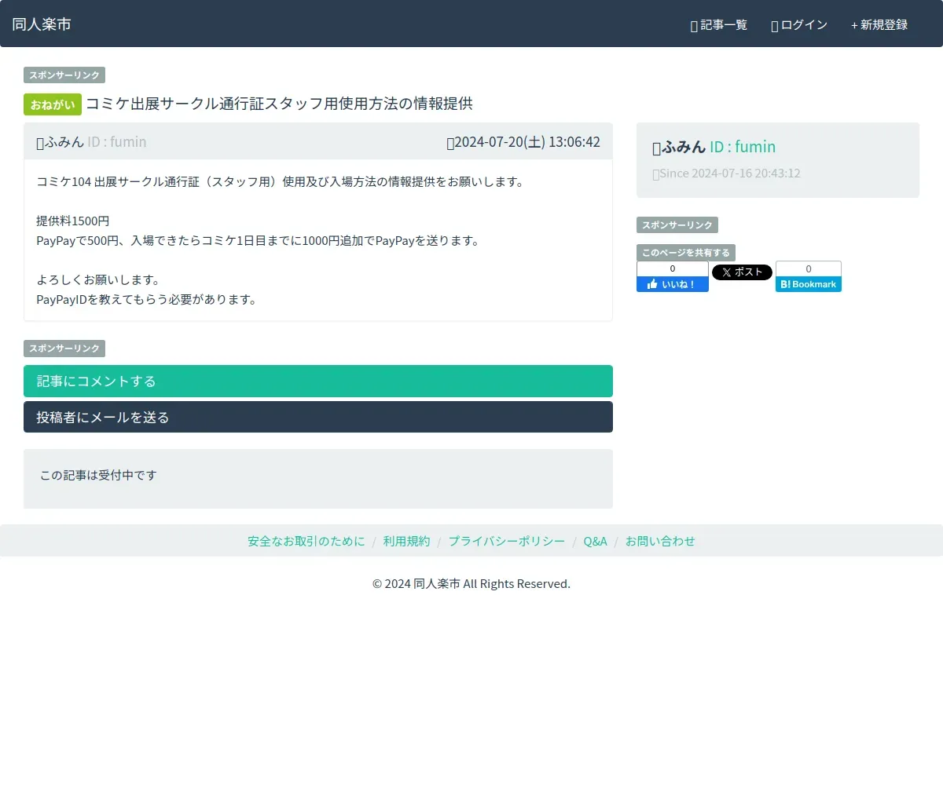Click the 記事一覧 list icon

[694, 26]
